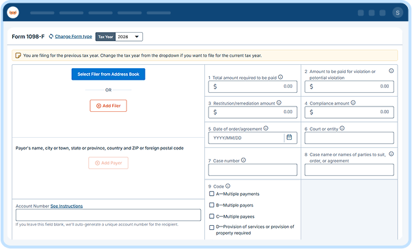Click the Case number input
The image size is (412, 249).
(x=253, y=170)
